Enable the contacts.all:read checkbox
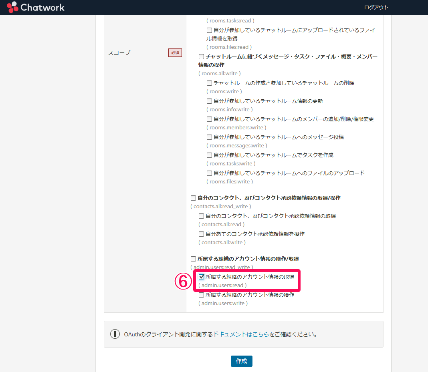The image size is (428, 372). (x=202, y=216)
